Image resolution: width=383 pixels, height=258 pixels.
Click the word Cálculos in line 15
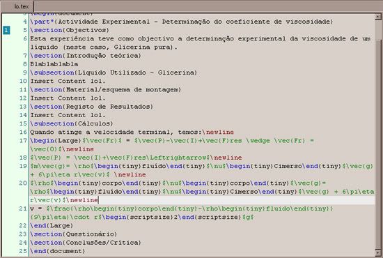[x=94, y=123]
